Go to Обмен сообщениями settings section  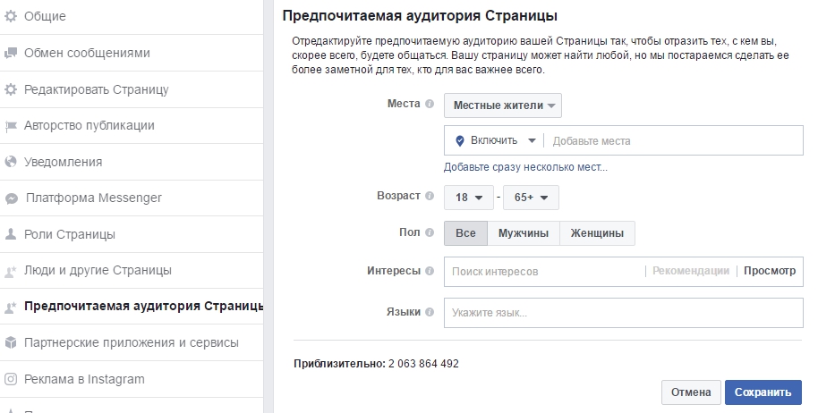click(87, 53)
